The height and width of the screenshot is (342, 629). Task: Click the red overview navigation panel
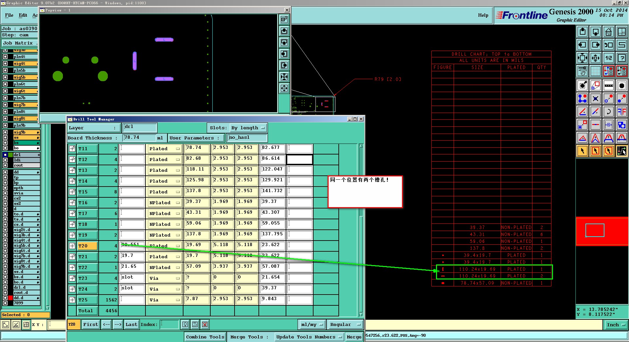pyautogui.click(x=602, y=231)
